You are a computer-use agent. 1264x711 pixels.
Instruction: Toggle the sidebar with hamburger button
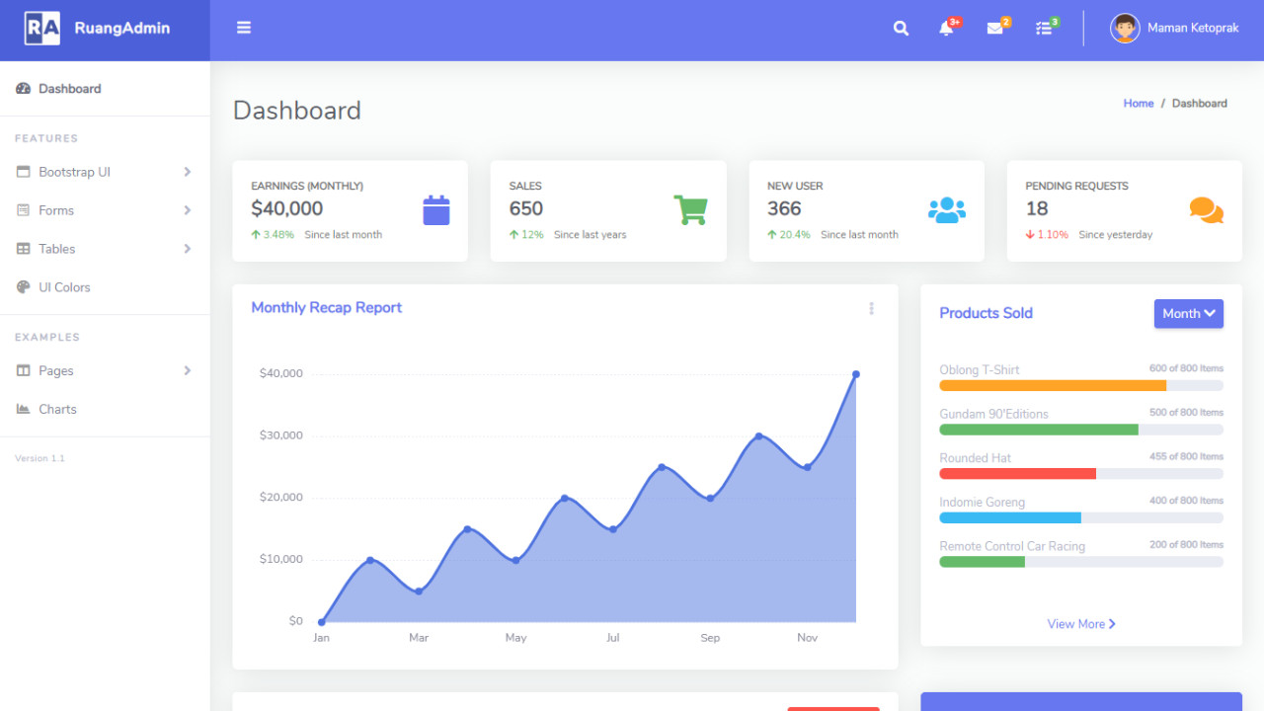pyautogui.click(x=244, y=28)
